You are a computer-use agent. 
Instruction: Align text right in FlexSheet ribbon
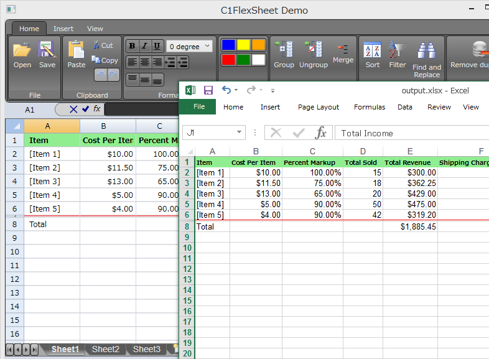(157, 62)
